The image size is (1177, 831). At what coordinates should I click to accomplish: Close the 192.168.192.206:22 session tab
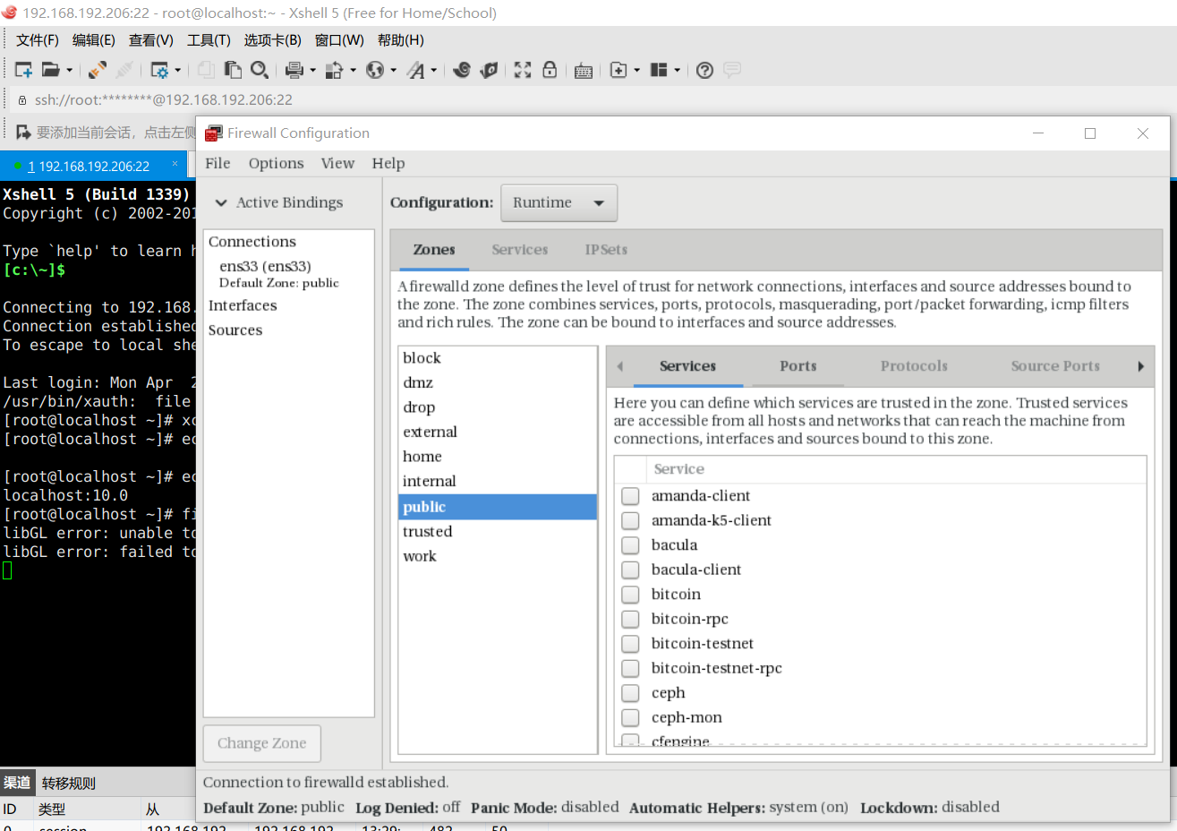click(x=175, y=164)
